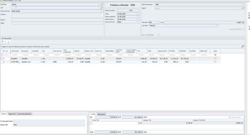Screen dimensions: 250x135
Task: Click the blue link at the right edge
Action: [x=249, y=29]
